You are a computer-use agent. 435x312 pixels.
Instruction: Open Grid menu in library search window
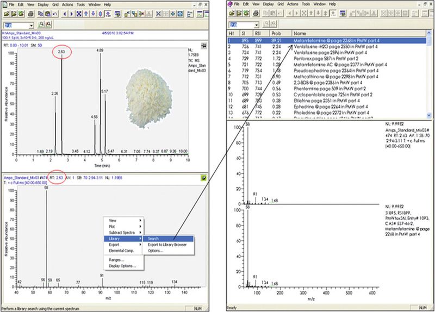(281, 4)
